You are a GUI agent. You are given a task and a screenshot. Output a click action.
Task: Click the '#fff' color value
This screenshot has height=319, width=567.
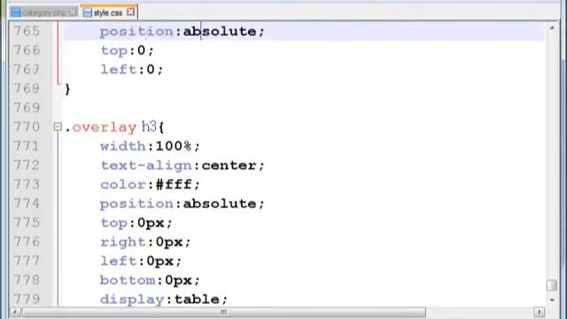pos(174,184)
